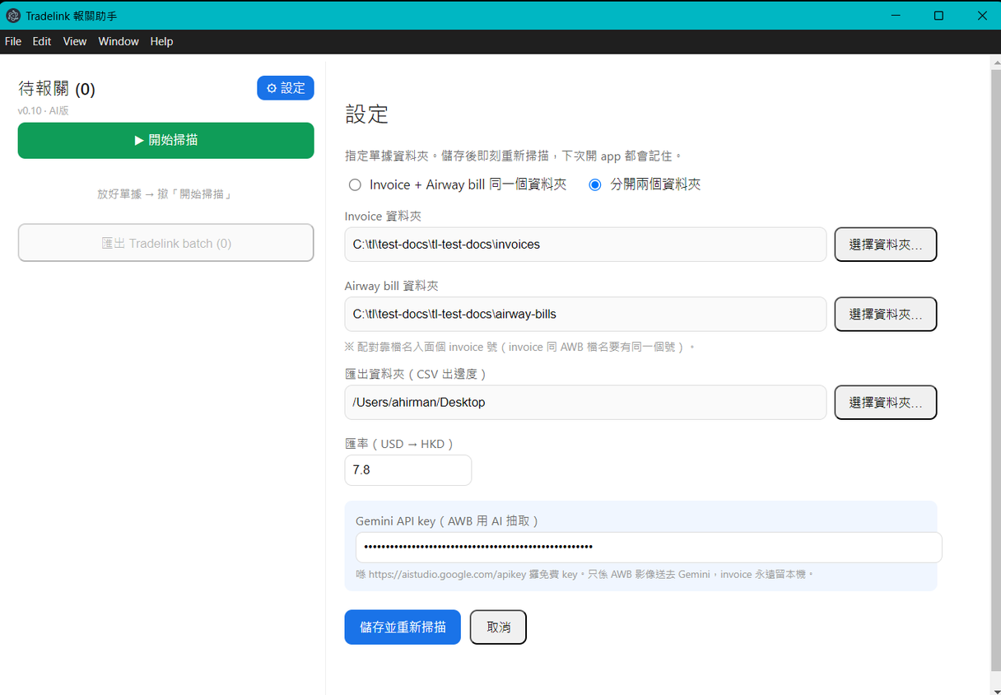Click the 待報關 (0) heading
Viewport: 1001px width, 695px height.
click(x=57, y=89)
